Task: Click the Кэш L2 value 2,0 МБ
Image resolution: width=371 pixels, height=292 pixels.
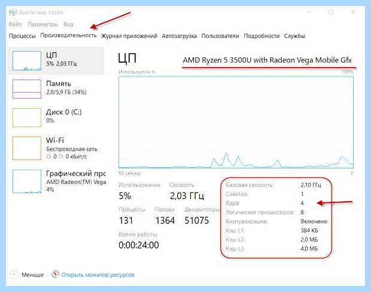Action: click(309, 239)
